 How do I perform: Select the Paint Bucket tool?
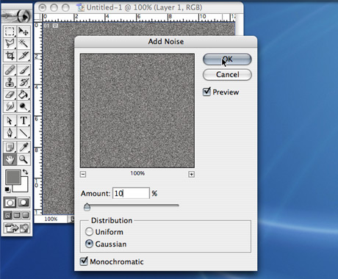24,95
